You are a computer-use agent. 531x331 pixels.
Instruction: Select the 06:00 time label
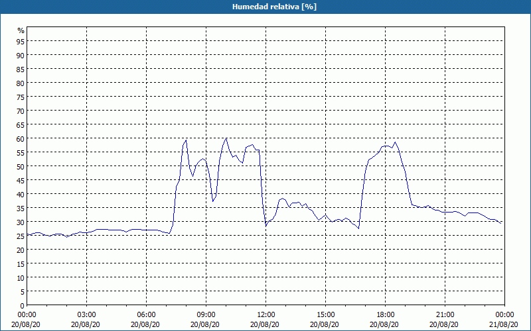(x=146, y=315)
